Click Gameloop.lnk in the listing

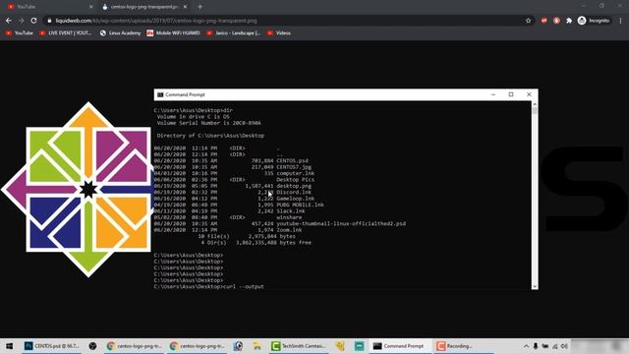[296, 199]
